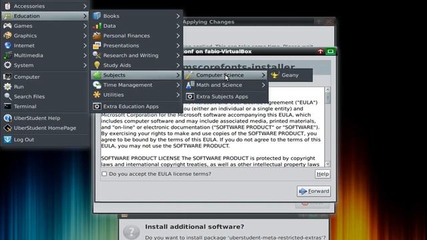Click the UberStudent HomePage icon
Image resolution: width=427 pixels, height=240 pixels.
[7, 128]
